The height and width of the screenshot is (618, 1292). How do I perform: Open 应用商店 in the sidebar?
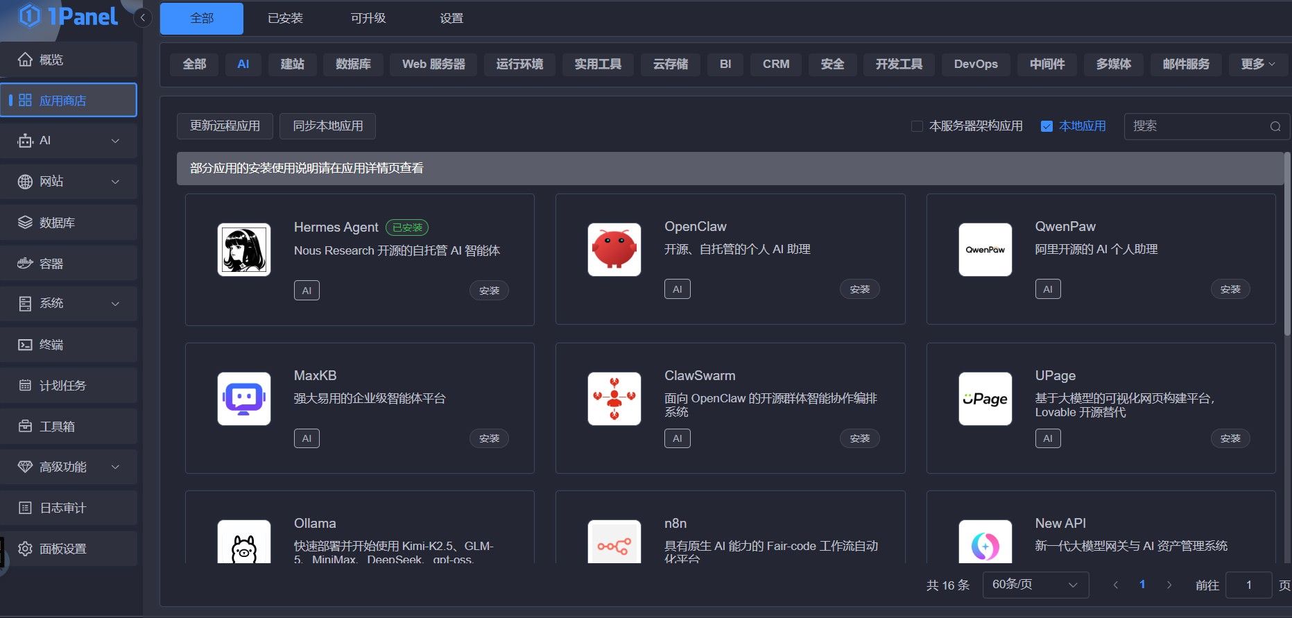pyautogui.click(x=69, y=101)
